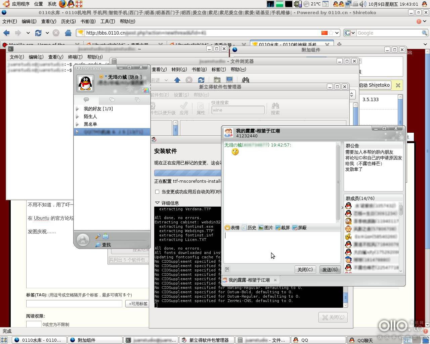Insert picture via 图片 in chat
Image resolution: width=430 pixels, height=344 pixels.
click(x=266, y=228)
